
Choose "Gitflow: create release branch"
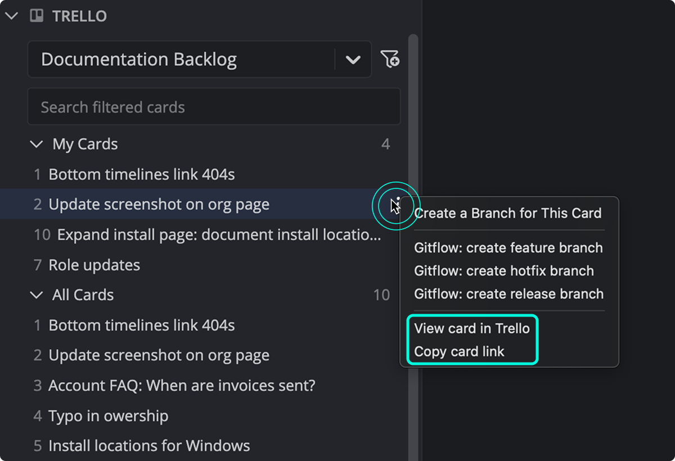click(x=508, y=293)
